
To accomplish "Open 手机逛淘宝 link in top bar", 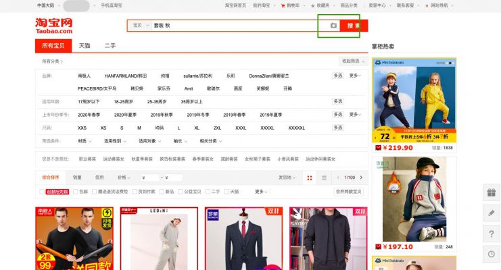I will 111,6.
